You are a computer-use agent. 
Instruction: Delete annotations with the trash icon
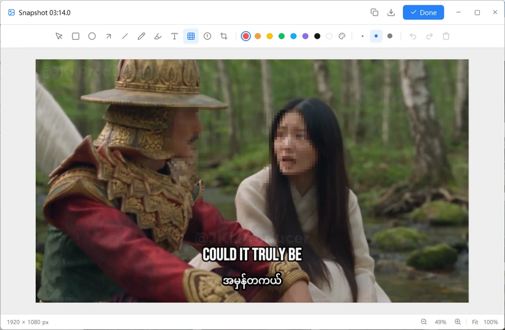(446, 36)
